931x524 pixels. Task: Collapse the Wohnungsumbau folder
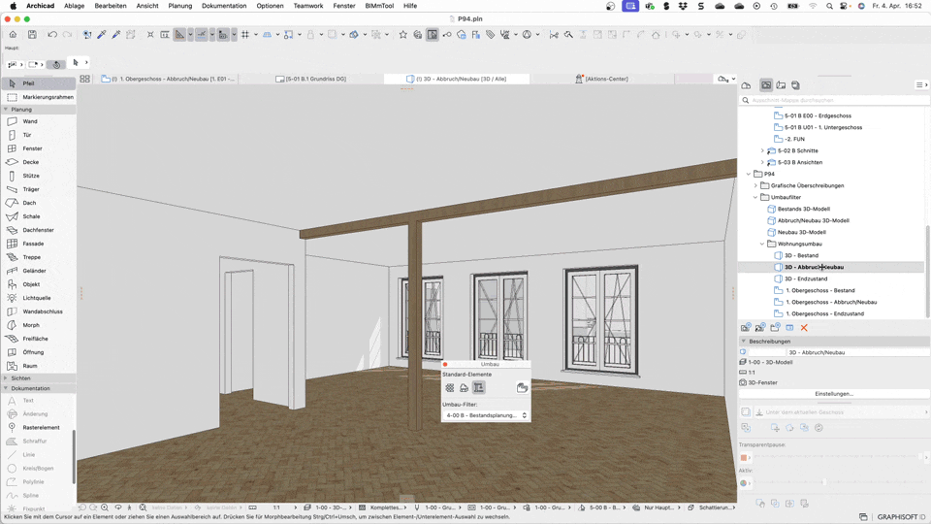(762, 244)
